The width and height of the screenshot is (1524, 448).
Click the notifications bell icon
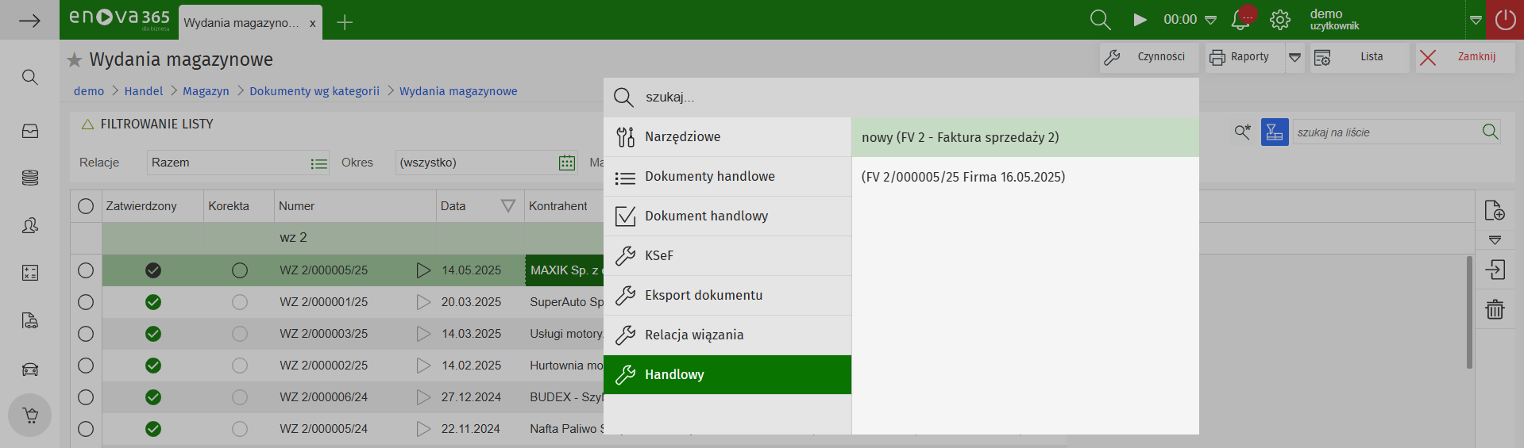pyautogui.click(x=1240, y=20)
